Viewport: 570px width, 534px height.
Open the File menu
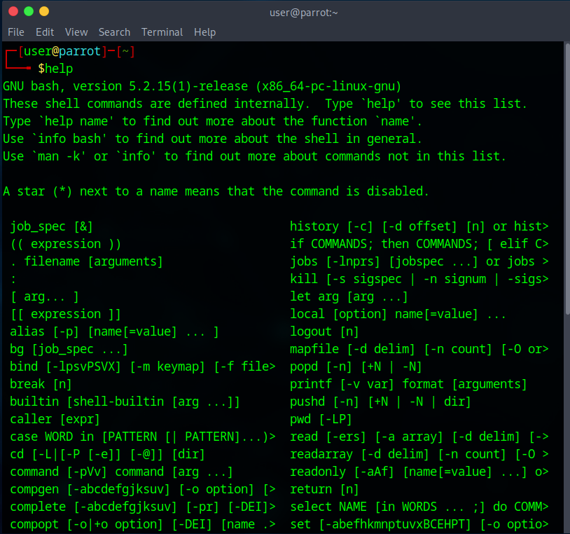(x=15, y=32)
